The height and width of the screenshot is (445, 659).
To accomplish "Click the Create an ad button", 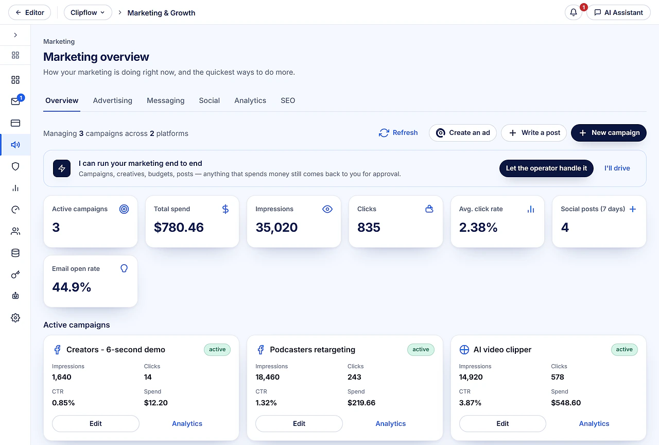I will tap(463, 132).
